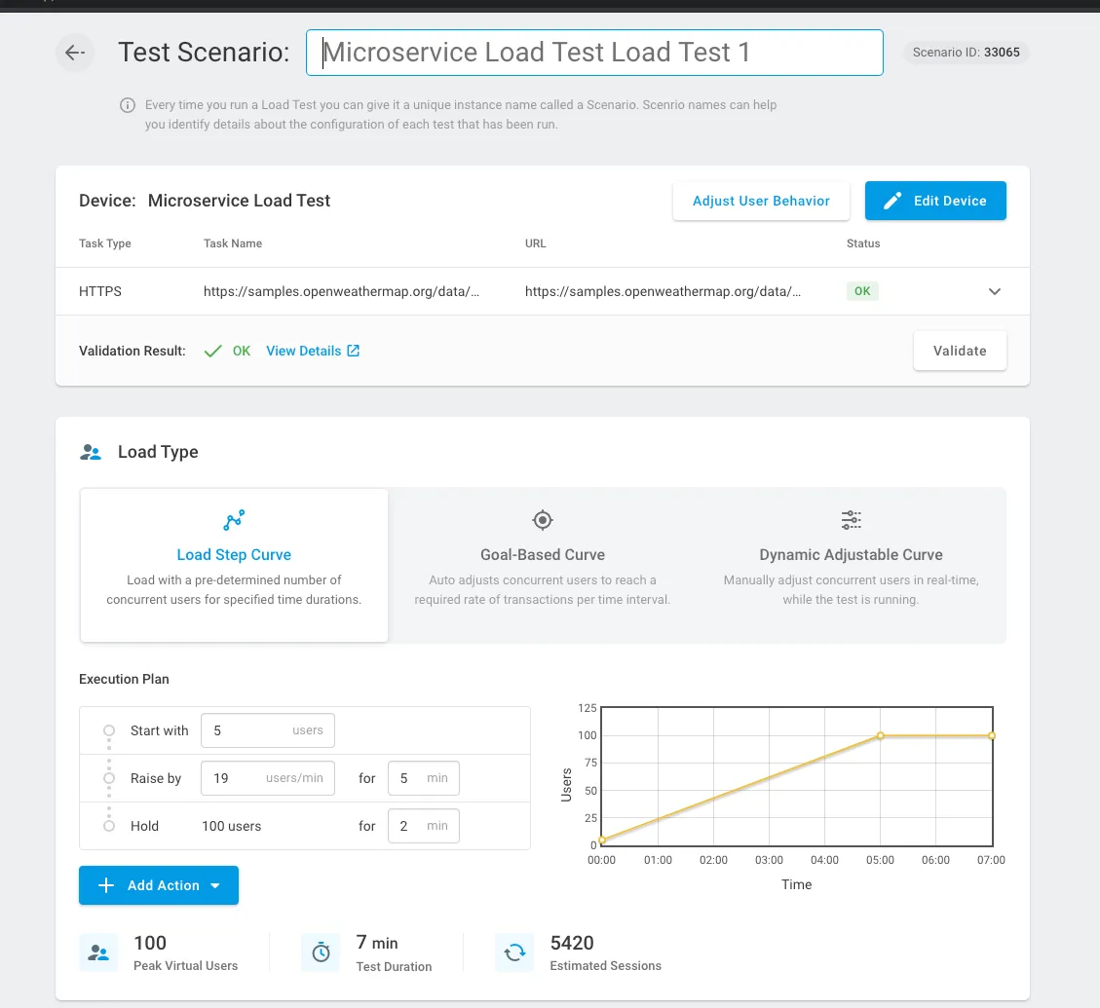Click the HTTPS task type cell

pos(100,291)
